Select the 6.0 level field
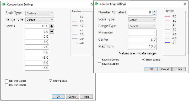The height and width of the screenshot is (101, 189). pos(37,36)
